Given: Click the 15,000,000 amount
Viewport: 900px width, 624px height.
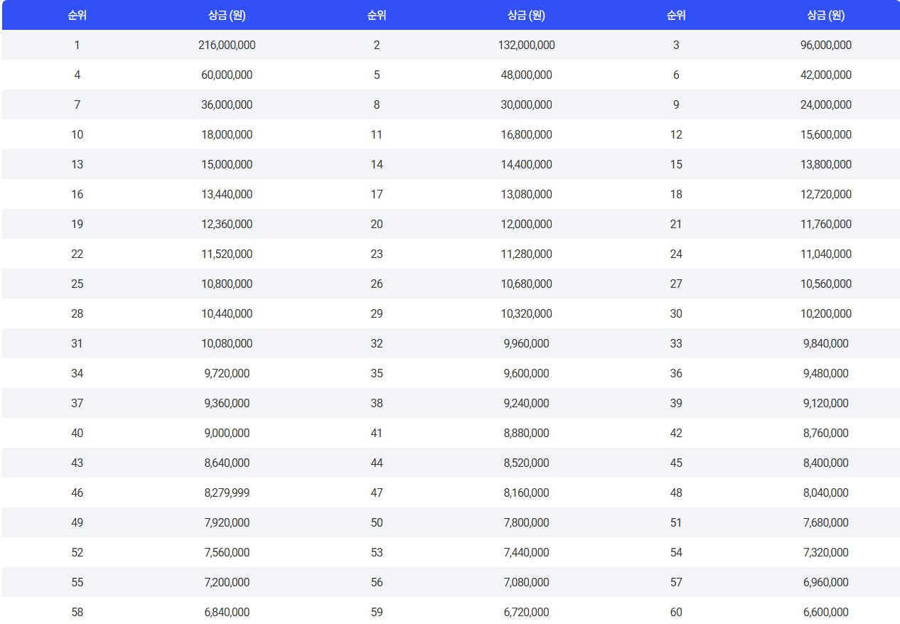Looking at the screenshot, I should click(227, 164).
